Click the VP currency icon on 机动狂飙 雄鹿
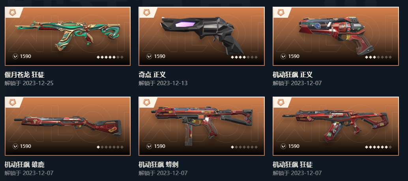408x181 pixels. [x=15, y=146]
